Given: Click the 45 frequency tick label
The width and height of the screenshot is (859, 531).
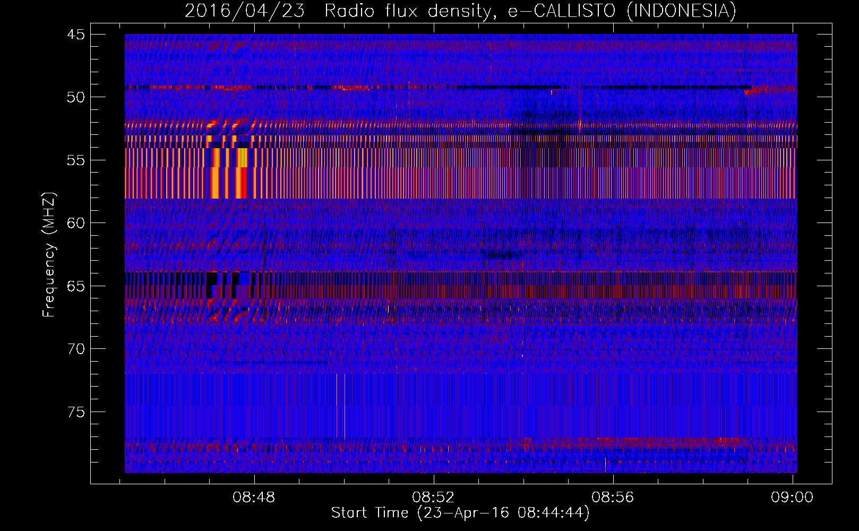Looking at the screenshot, I should click(76, 35).
